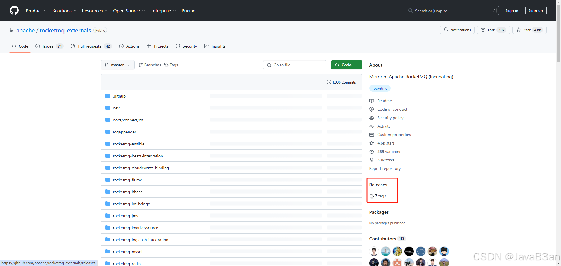
Task: View the 1,006 Commits history
Action: 341,82
